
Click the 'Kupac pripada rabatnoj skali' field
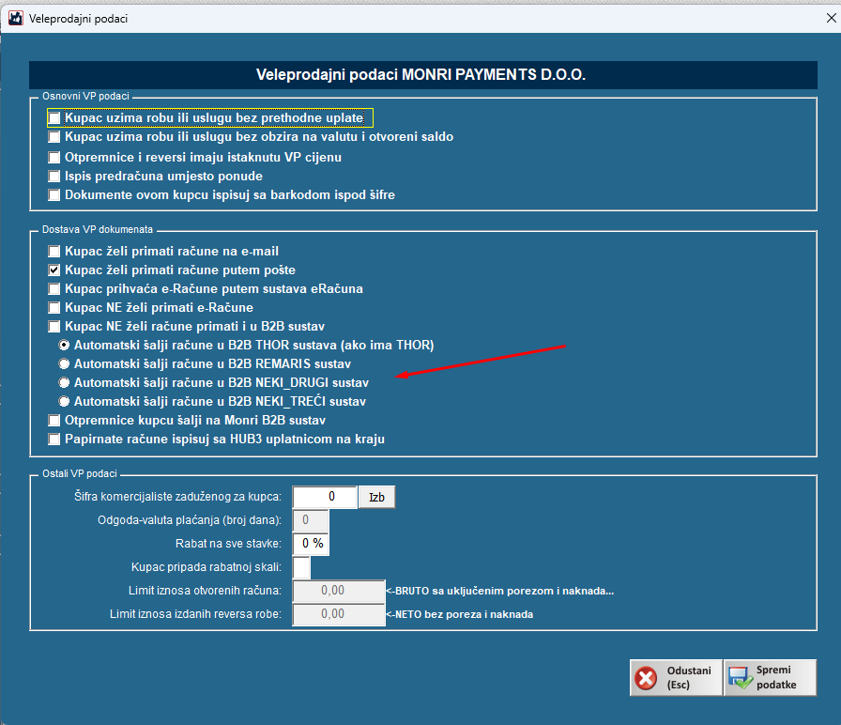click(x=301, y=567)
